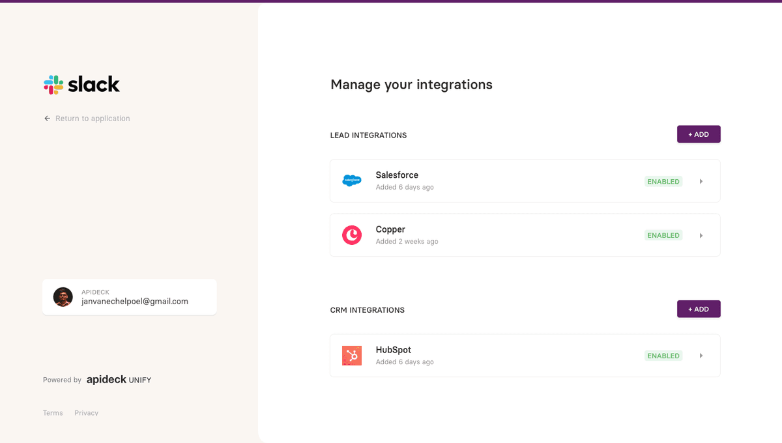Click the ENABLED badge on HubSpot
Viewport: 782px width, 443px height.
tap(663, 356)
